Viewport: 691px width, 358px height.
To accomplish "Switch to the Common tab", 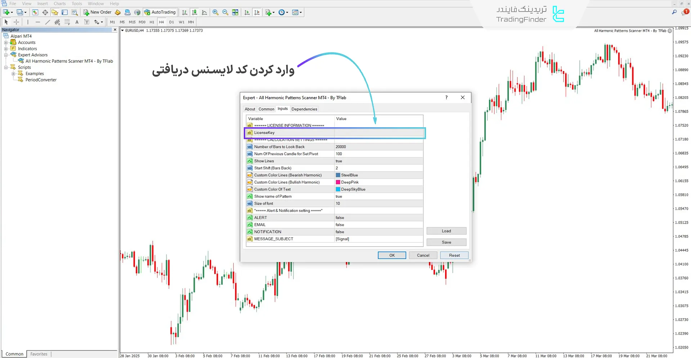I will (x=266, y=109).
